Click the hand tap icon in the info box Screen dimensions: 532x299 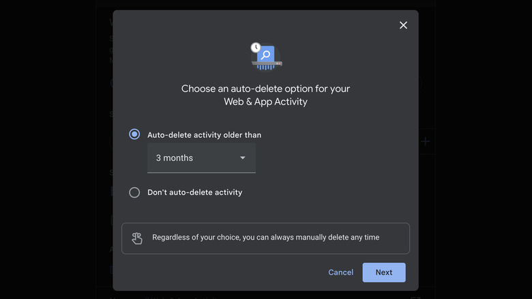(x=137, y=238)
